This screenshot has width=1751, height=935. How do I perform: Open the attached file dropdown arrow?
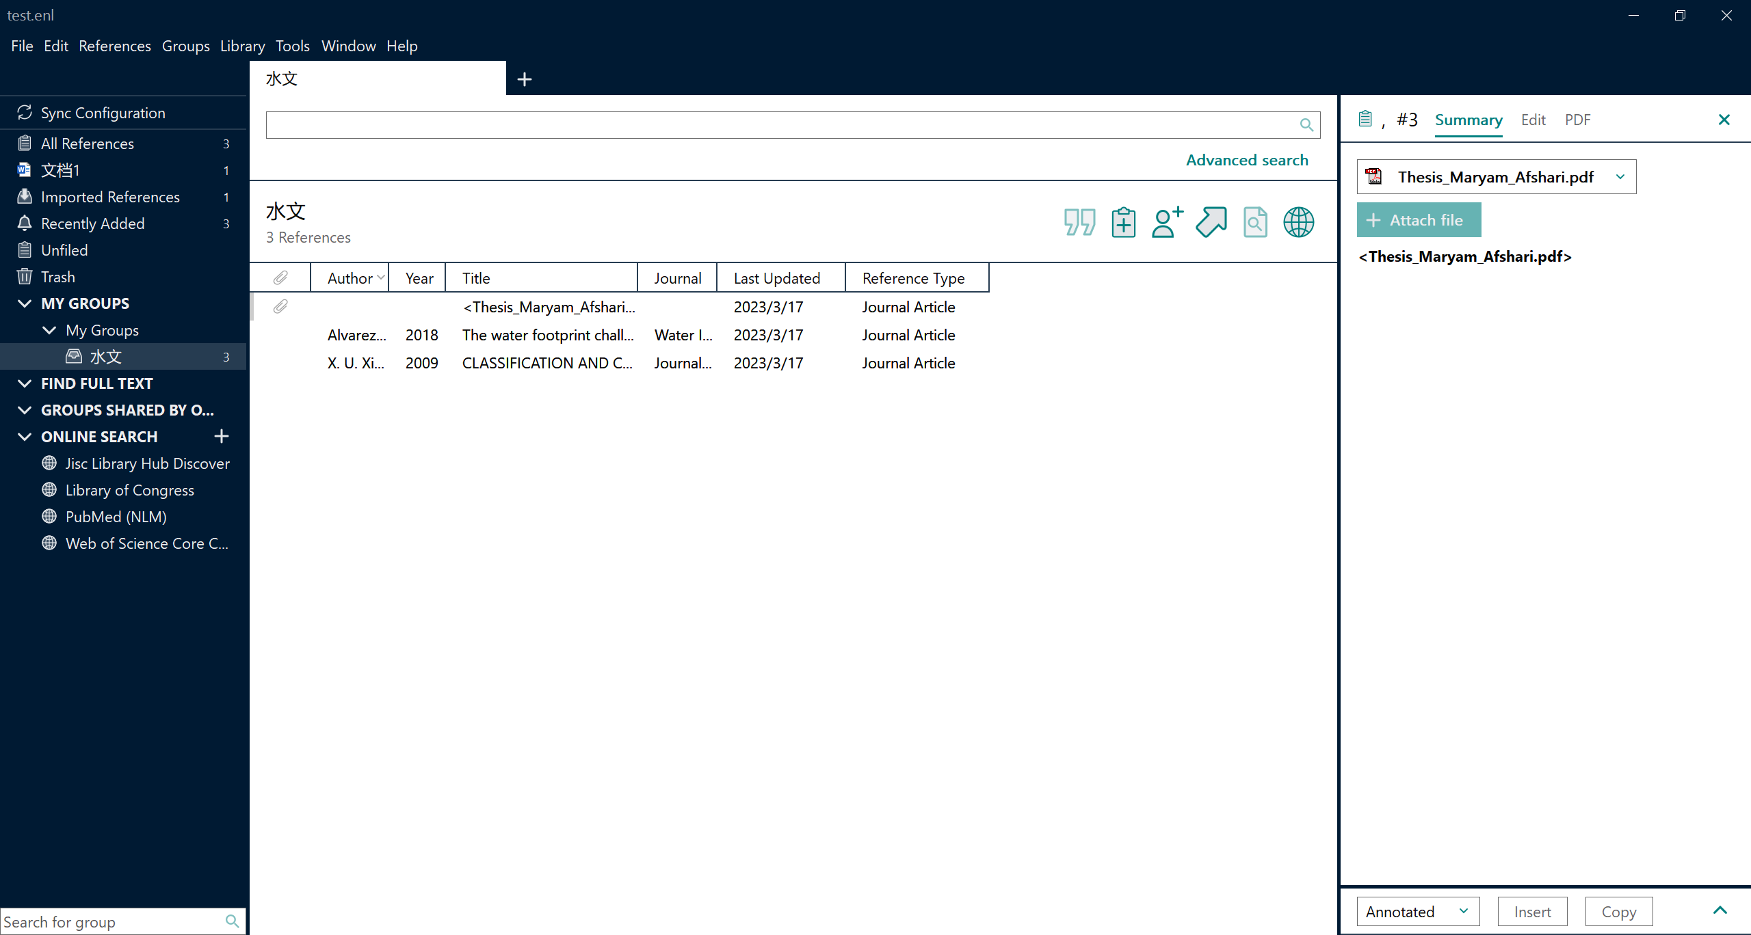[1620, 176]
